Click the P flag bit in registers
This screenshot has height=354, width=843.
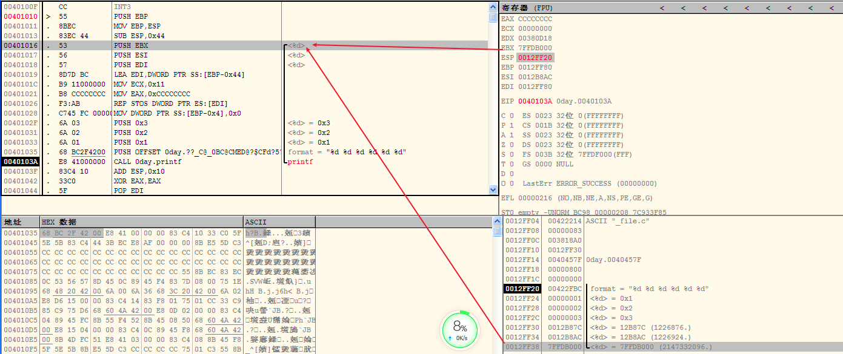point(507,125)
